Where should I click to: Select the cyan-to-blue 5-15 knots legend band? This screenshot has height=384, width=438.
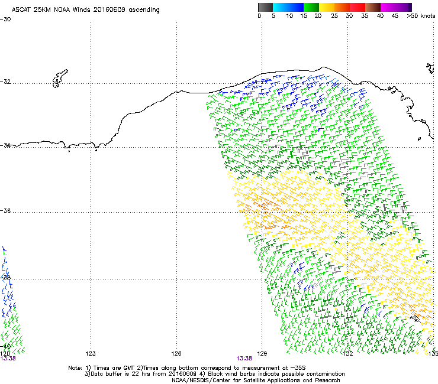click(288, 7)
